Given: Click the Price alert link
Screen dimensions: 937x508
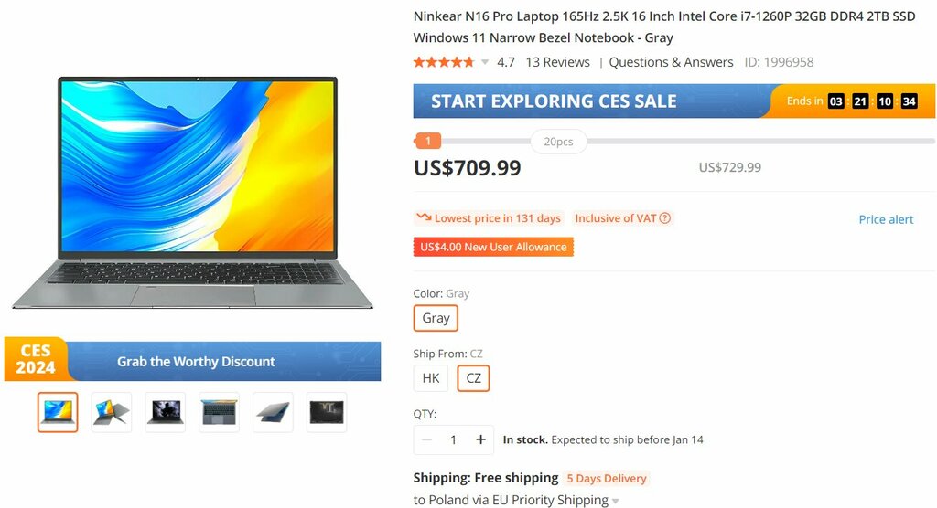Looking at the screenshot, I should [x=886, y=219].
